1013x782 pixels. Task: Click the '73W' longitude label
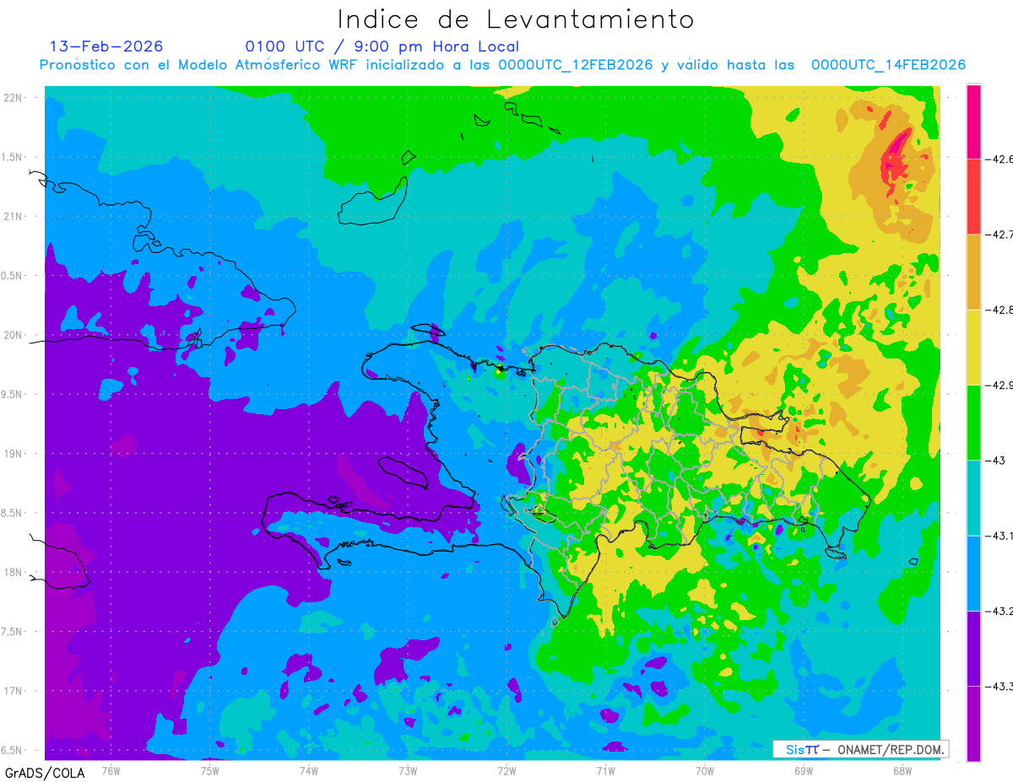[408, 770]
